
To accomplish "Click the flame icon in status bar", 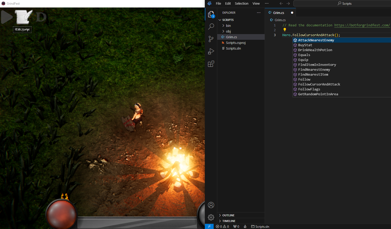I will (245, 226).
